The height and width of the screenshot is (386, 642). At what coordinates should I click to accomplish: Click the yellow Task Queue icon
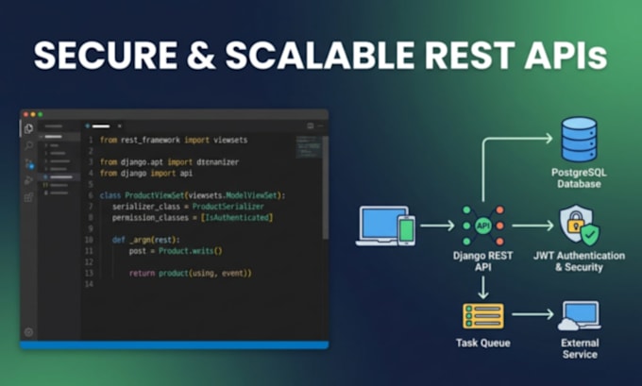(x=483, y=316)
